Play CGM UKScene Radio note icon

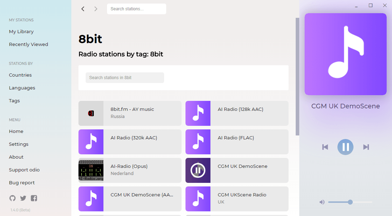198,199
